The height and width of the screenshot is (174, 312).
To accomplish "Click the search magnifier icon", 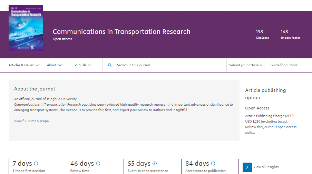I will point(110,65).
